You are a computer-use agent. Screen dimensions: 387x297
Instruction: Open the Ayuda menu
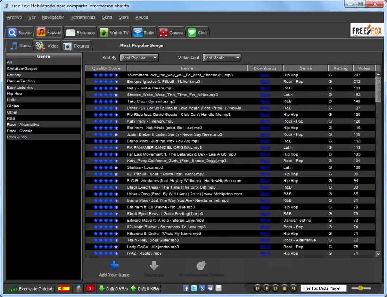click(142, 17)
